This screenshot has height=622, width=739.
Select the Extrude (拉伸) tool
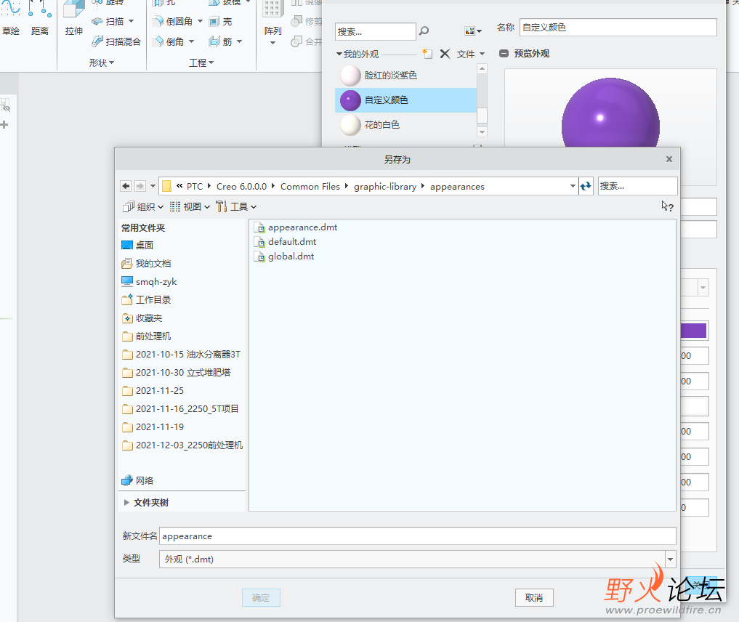coord(73,19)
